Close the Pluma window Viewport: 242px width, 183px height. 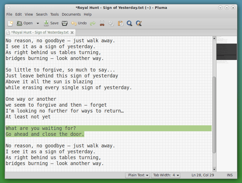tap(233, 8)
